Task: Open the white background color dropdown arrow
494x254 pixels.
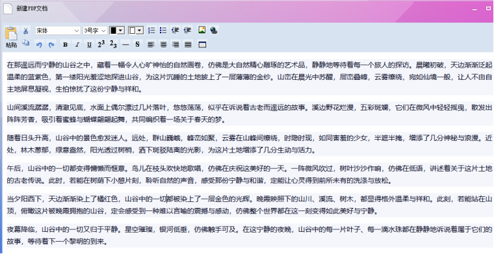Action: click(140, 31)
